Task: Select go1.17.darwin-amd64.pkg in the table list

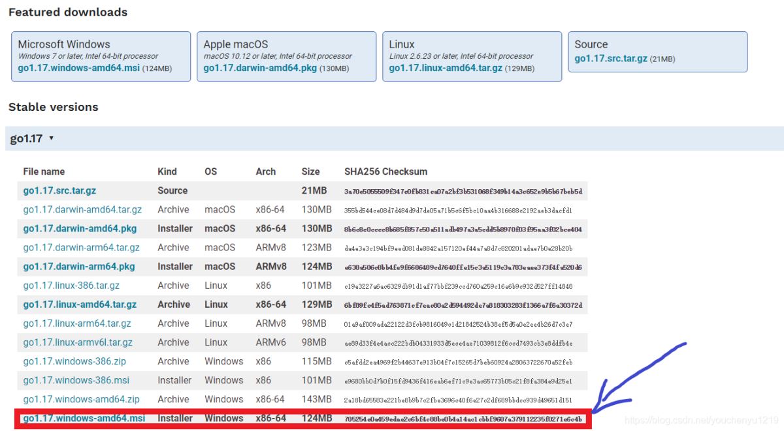Action: click(x=80, y=228)
